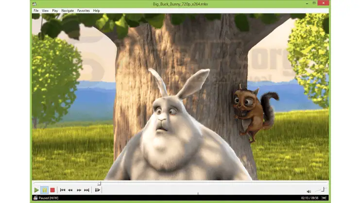This screenshot has height=203, width=361.
Task: Click the Paused [H/W] status text
Action: (49, 198)
